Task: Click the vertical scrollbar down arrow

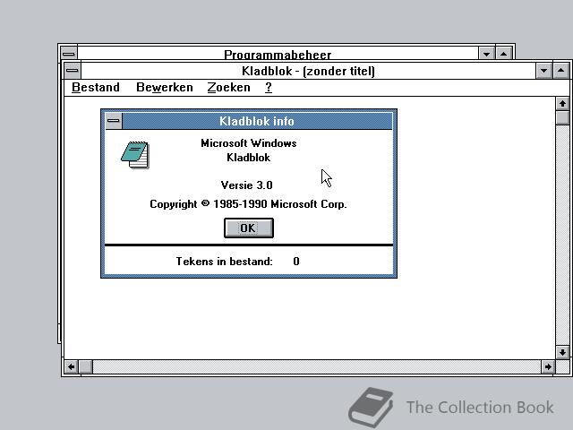Action: coord(562,352)
